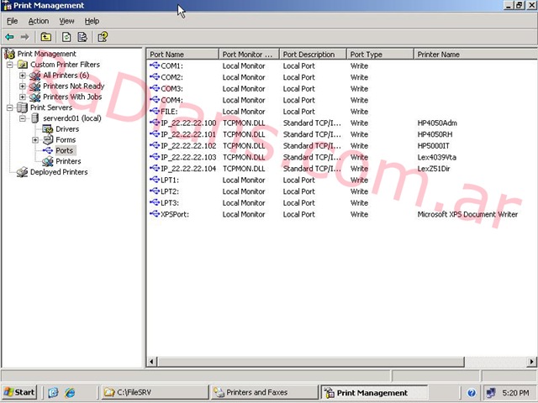Screen dimensions: 538x403
Task: Click the Export List toolbar icon
Action: tap(82, 37)
